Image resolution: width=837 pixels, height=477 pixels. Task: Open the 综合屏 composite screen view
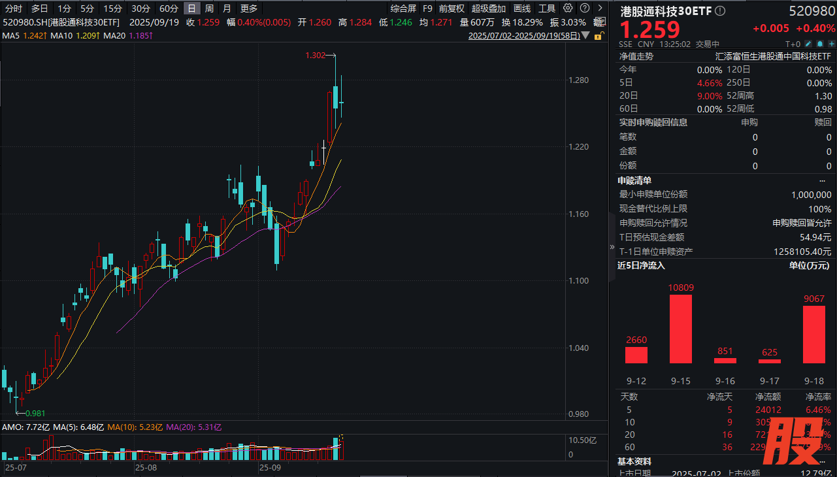(x=403, y=8)
